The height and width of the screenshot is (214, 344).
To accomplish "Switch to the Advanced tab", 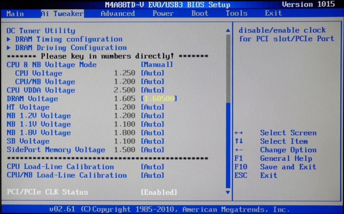I will [x=118, y=13].
